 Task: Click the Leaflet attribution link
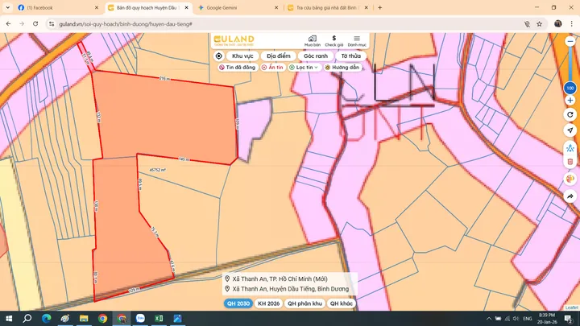(x=571, y=307)
